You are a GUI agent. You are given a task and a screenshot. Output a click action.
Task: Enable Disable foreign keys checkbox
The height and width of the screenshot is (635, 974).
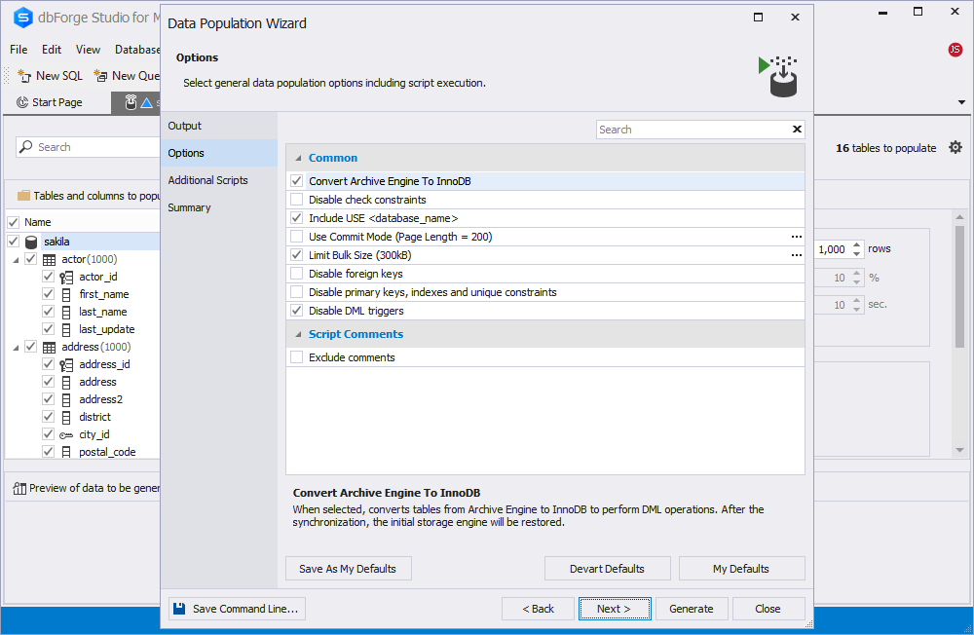click(297, 274)
